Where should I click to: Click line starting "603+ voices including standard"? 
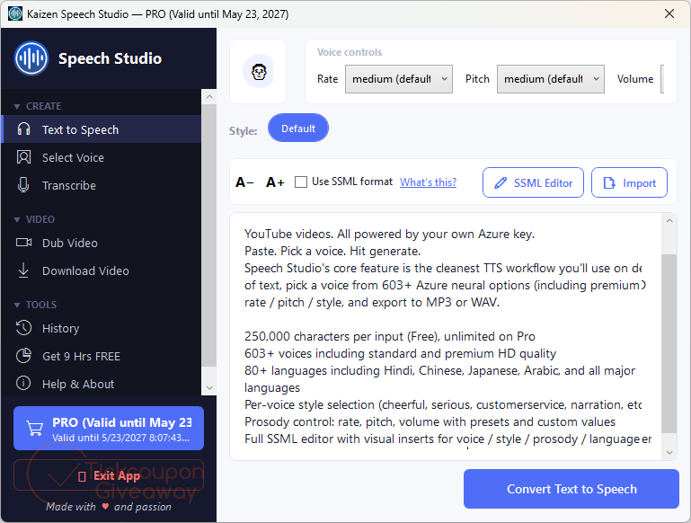[x=400, y=353]
